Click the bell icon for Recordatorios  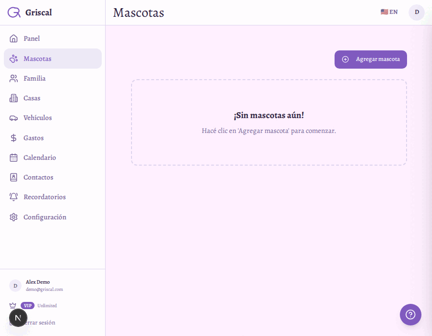tap(13, 197)
